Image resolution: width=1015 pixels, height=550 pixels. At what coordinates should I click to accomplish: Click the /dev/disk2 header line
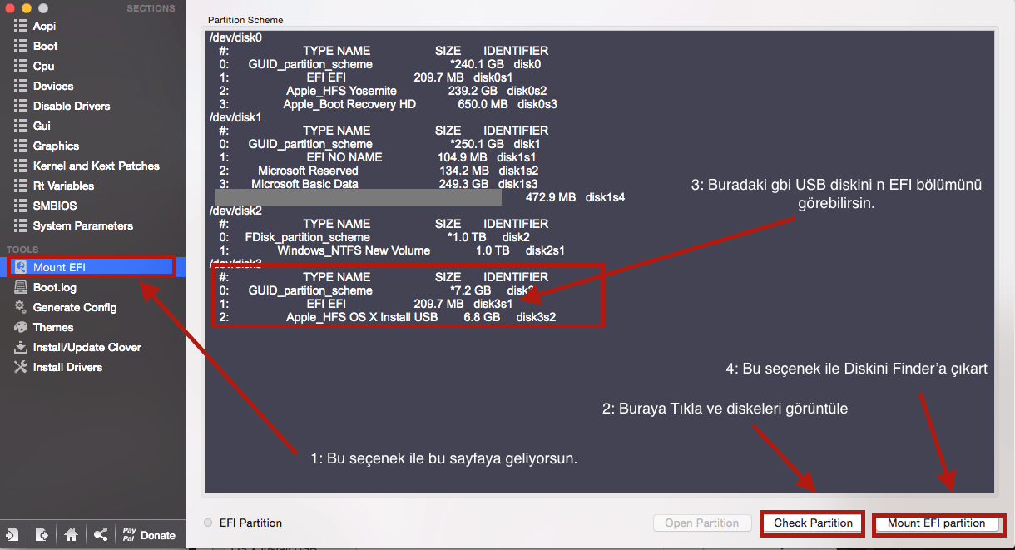[x=235, y=211]
